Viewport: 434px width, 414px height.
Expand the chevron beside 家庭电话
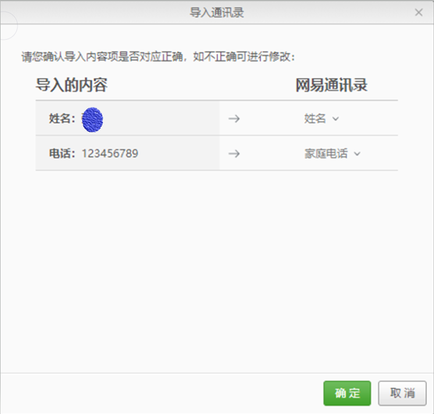point(357,154)
